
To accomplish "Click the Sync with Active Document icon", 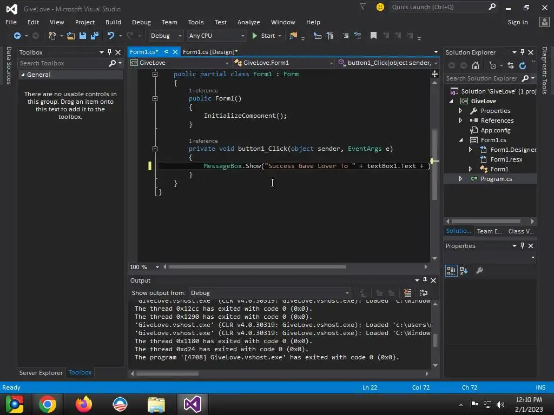I will click(511, 65).
